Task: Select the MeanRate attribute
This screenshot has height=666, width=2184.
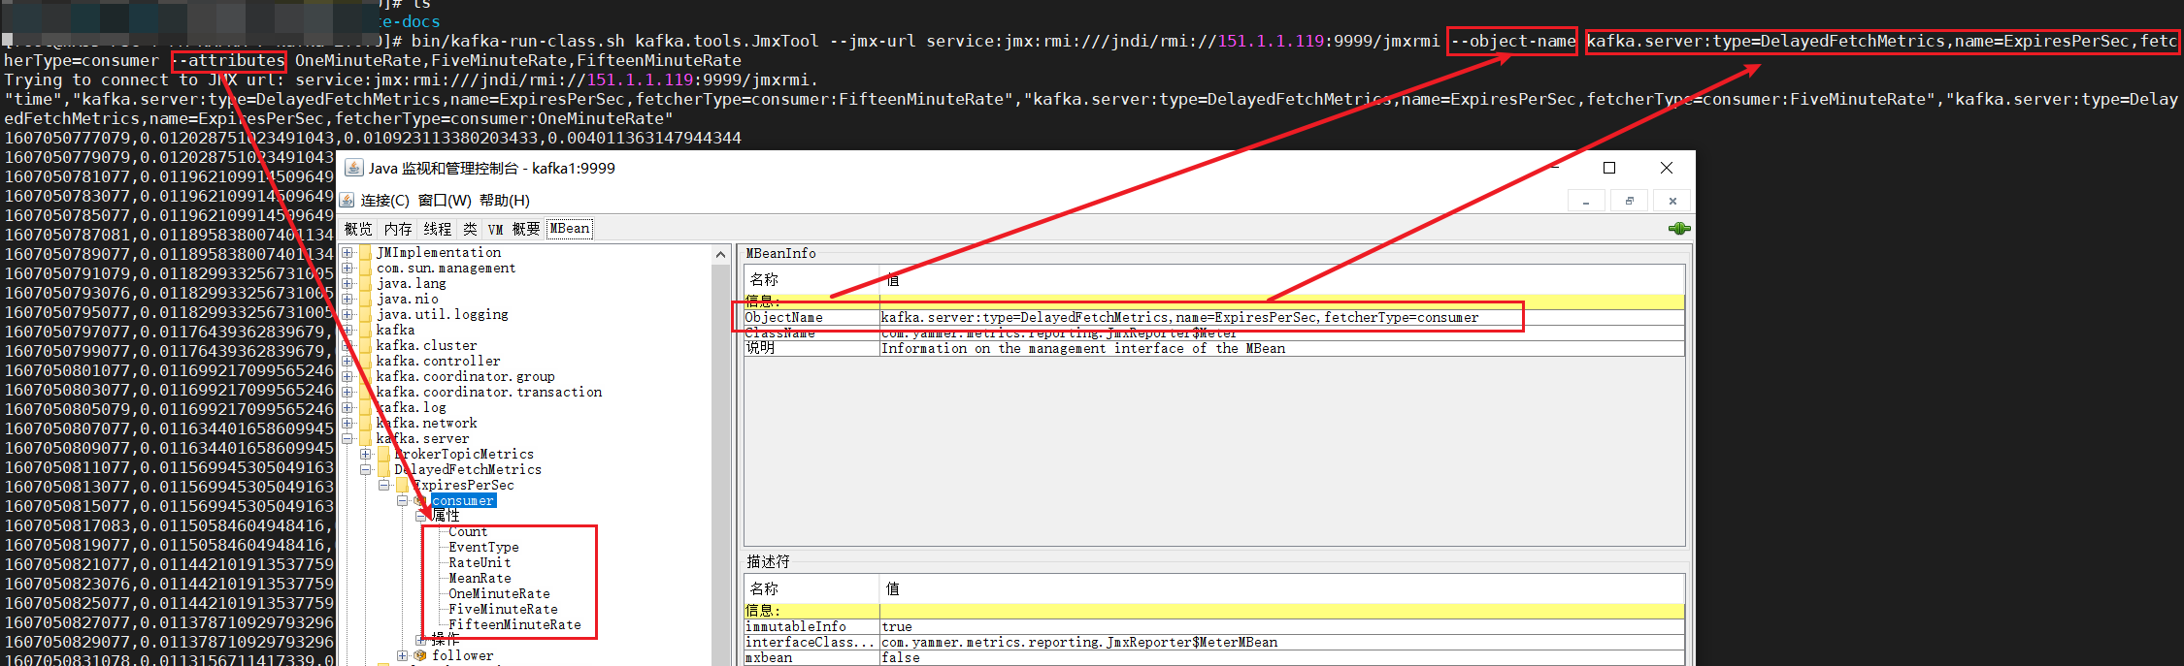Action: [x=480, y=579]
